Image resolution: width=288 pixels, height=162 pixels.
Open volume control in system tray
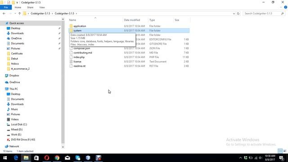(261, 158)
